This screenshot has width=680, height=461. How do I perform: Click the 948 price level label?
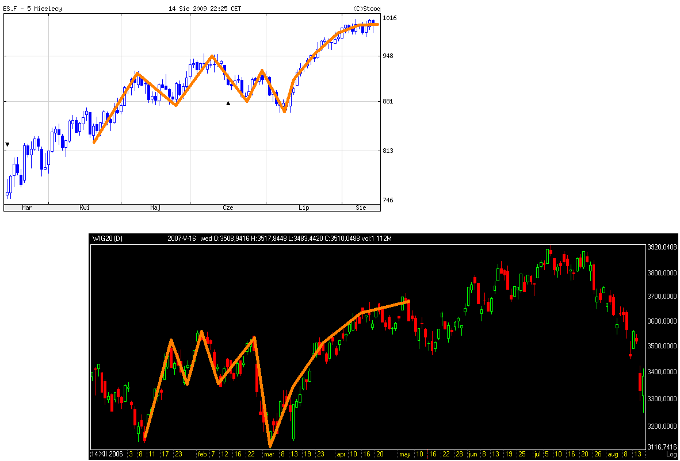pos(387,56)
